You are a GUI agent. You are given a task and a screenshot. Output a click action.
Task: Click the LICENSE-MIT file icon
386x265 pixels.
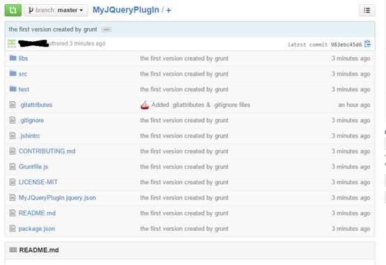13,182
